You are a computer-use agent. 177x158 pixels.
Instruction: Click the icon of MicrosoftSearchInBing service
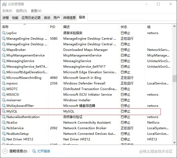(x=4, y=78)
